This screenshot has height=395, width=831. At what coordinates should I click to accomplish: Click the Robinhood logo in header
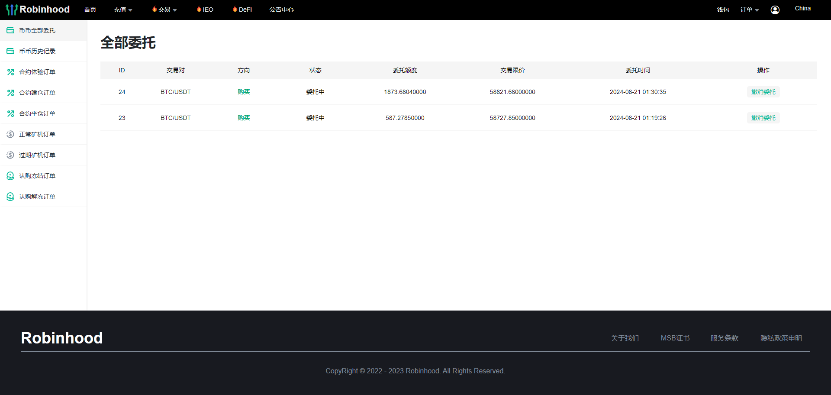coord(38,10)
